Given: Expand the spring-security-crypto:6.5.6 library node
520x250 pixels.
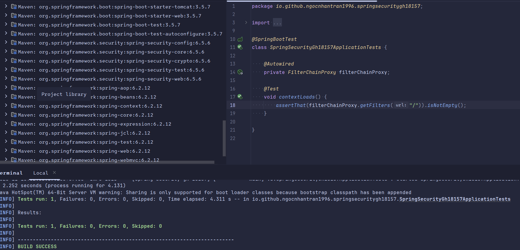Looking at the screenshot, I should pos(6,60).
